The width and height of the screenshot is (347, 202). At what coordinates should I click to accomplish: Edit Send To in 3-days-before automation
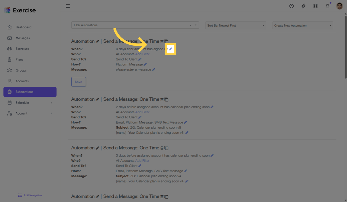(140, 166)
